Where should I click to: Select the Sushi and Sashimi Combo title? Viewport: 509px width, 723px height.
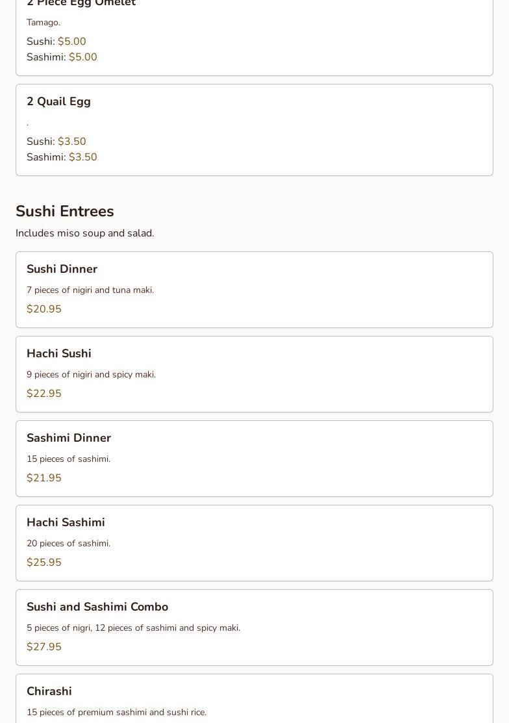97,606
